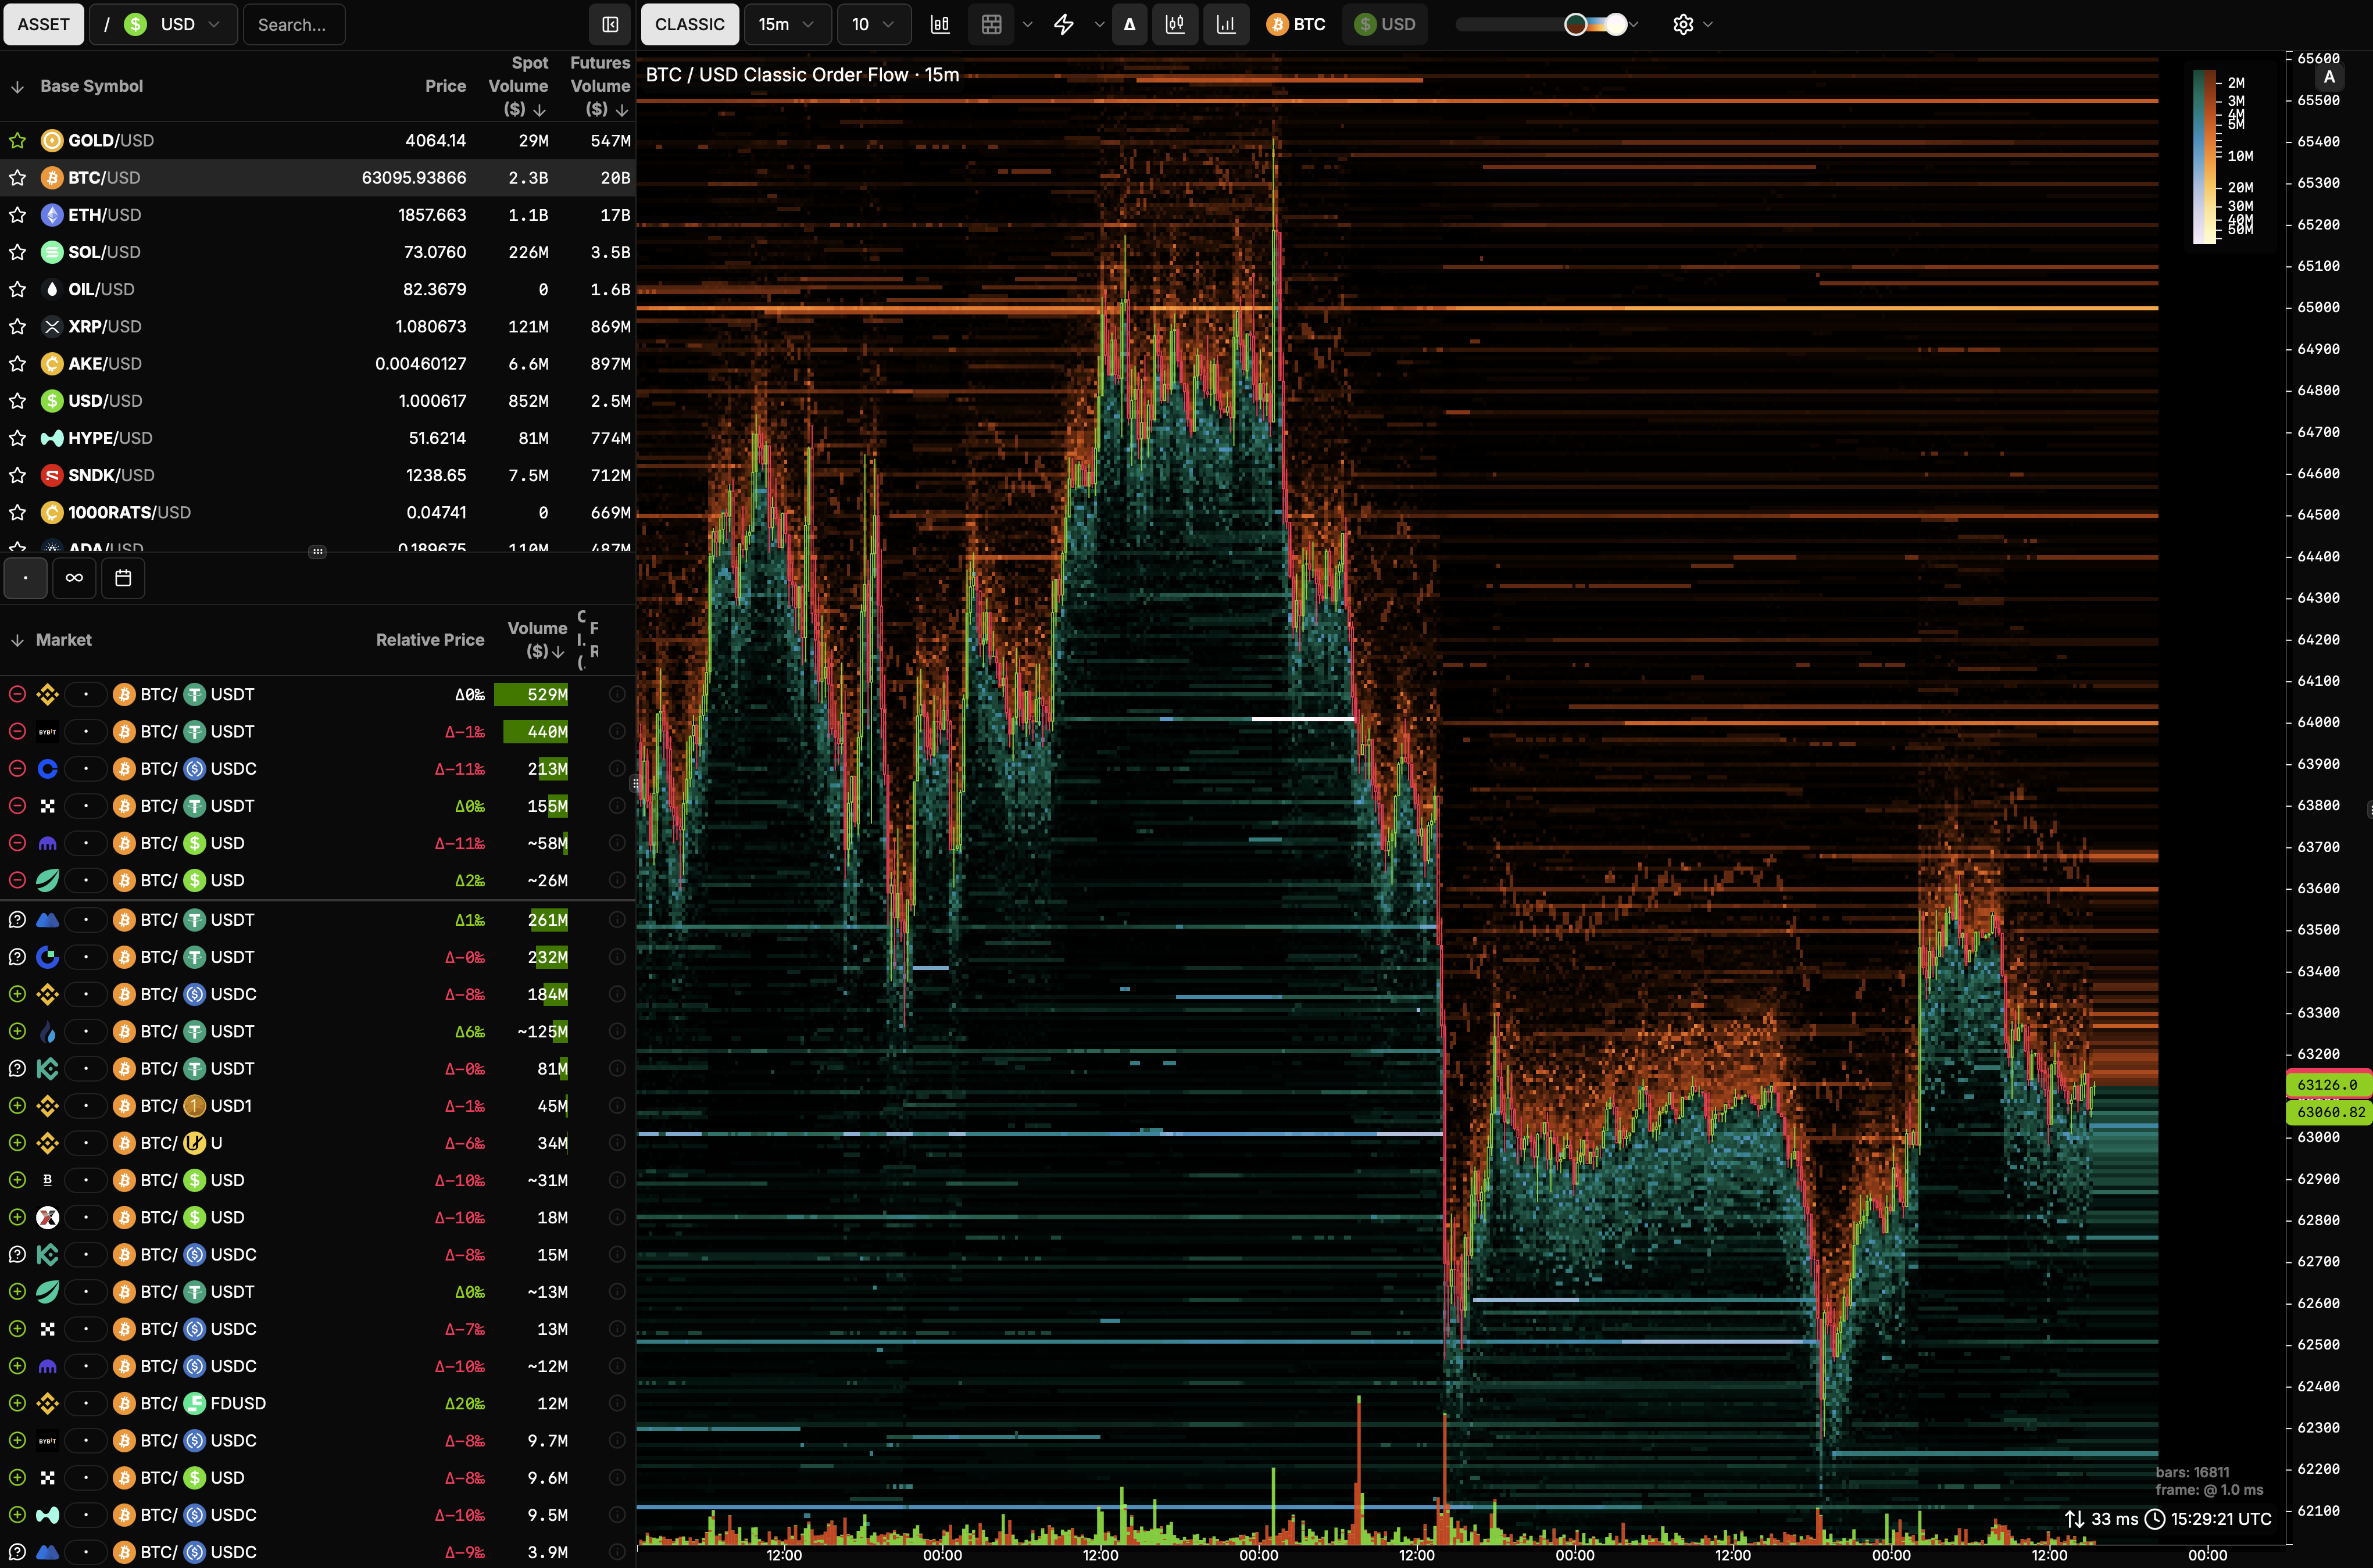Expand chevron next to heatmap grid icon

[1027, 24]
